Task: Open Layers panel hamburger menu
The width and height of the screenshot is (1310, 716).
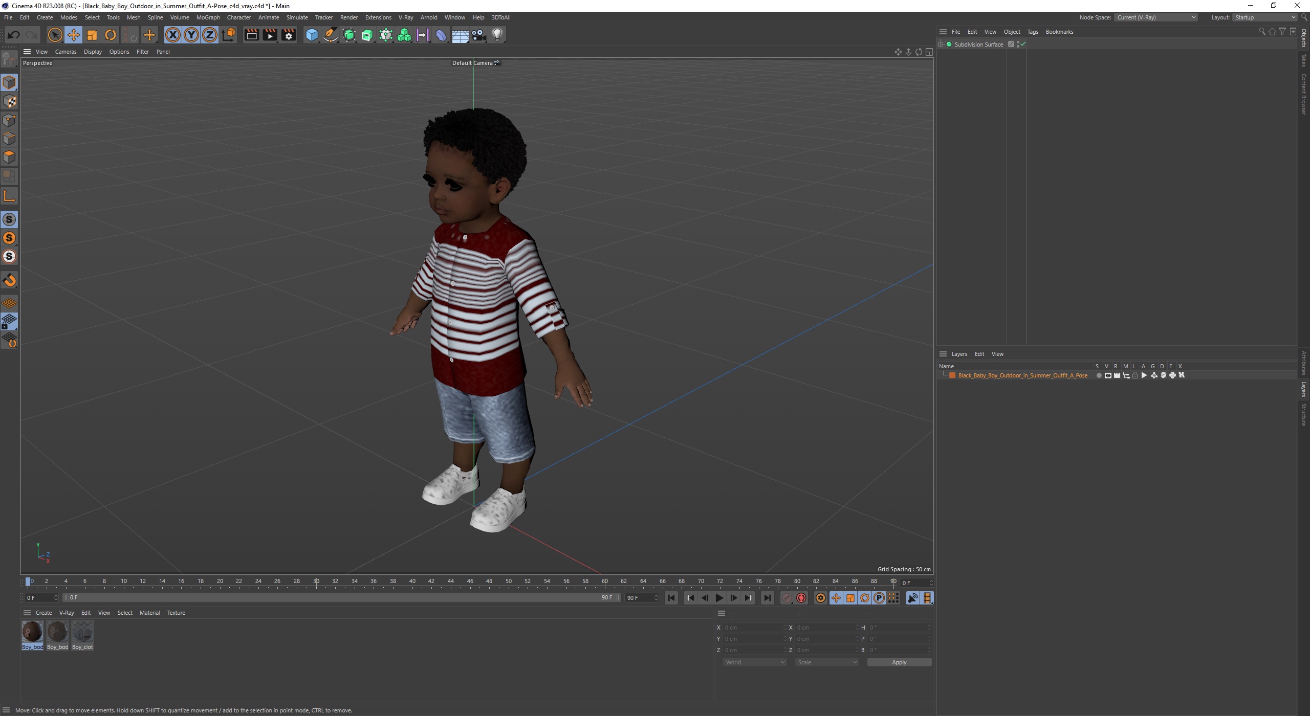Action: pyautogui.click(x=943, y=354)
